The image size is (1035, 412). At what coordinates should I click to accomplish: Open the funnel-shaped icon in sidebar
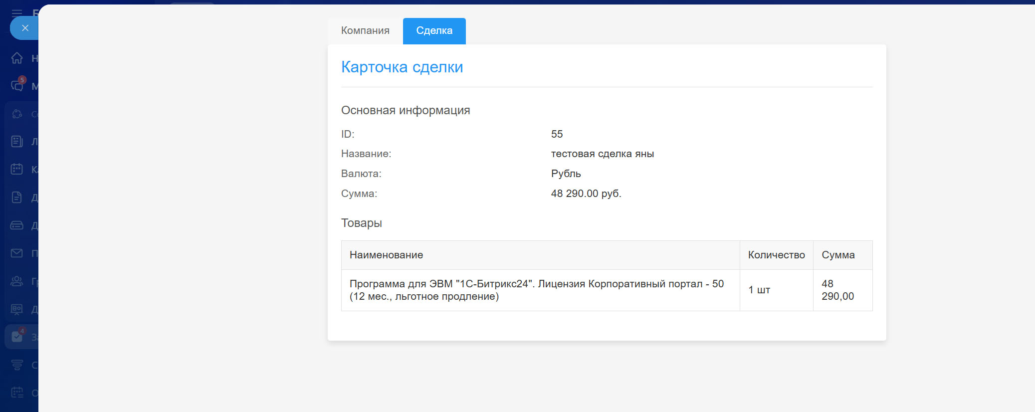coord(17,365)
